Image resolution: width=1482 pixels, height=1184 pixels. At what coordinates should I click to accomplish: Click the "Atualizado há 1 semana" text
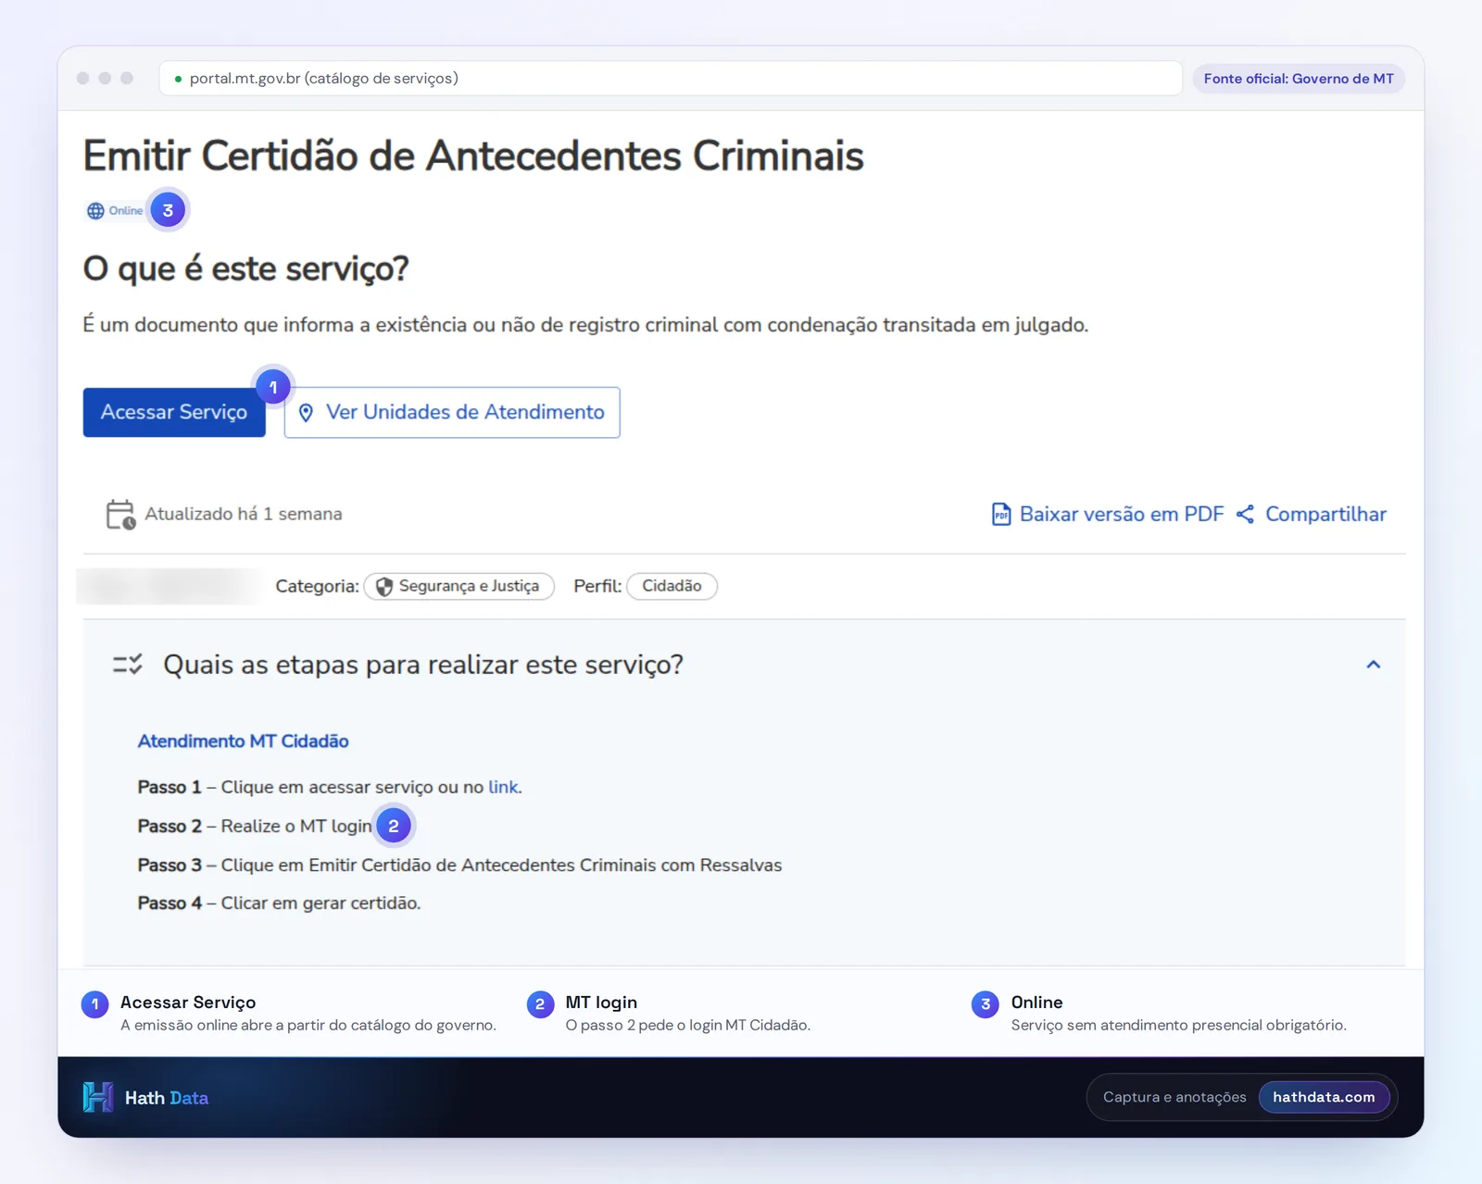244,515
